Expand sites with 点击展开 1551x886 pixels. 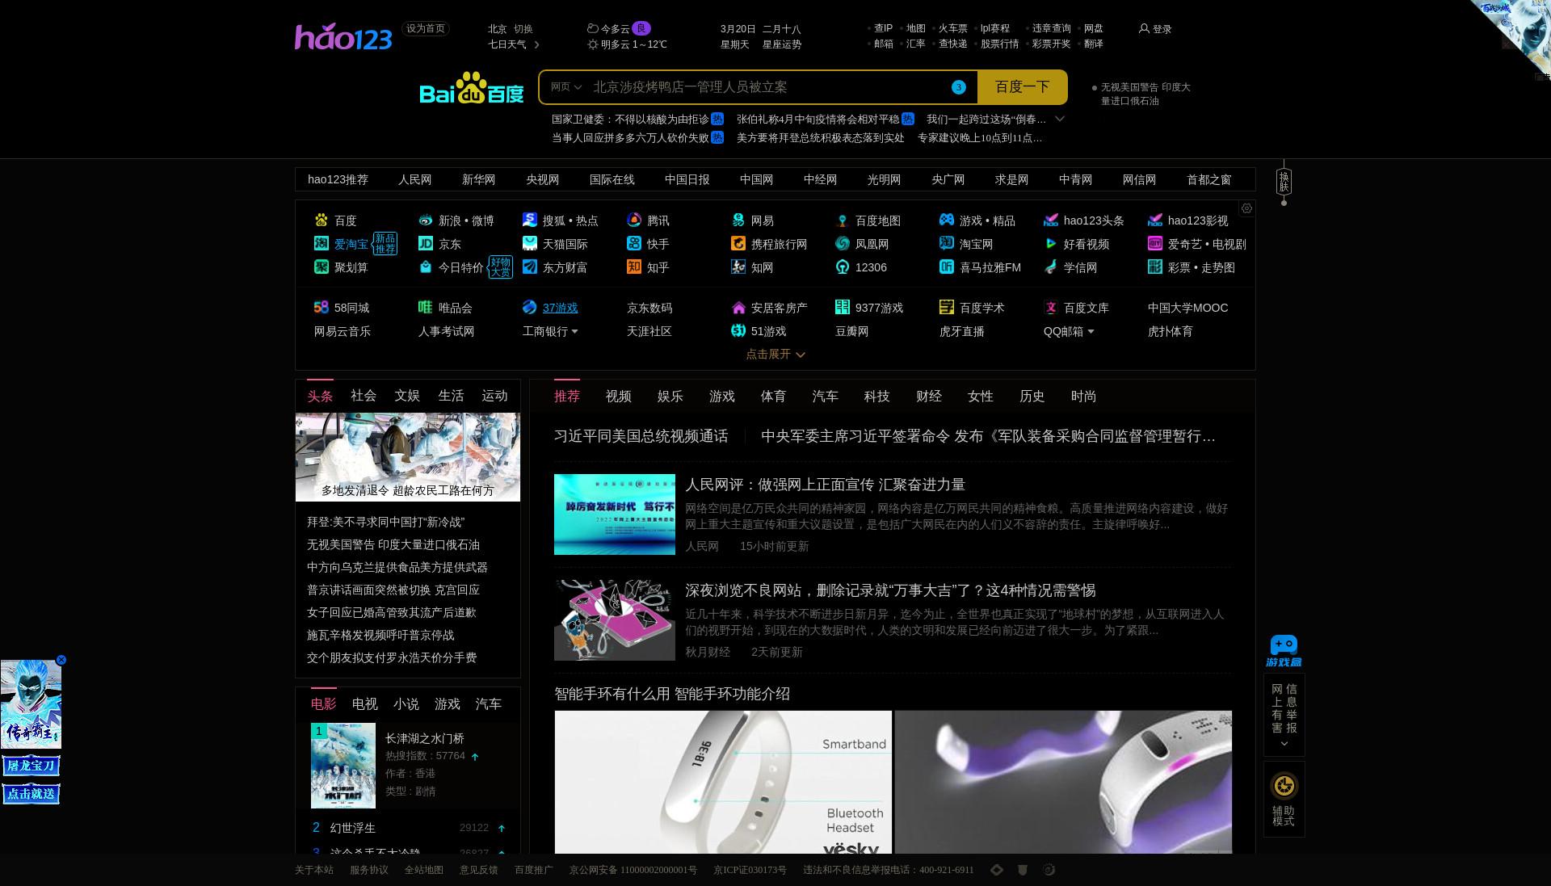[x=775, y=354]
